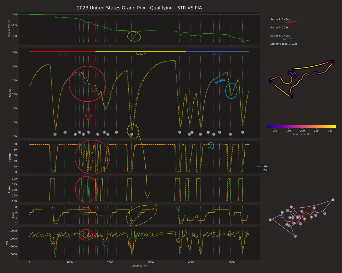Viewport: 342px width, 273px height.
Task: Click blue 'Sector 3' label in speed chart
Action: [x=217, y=54]
